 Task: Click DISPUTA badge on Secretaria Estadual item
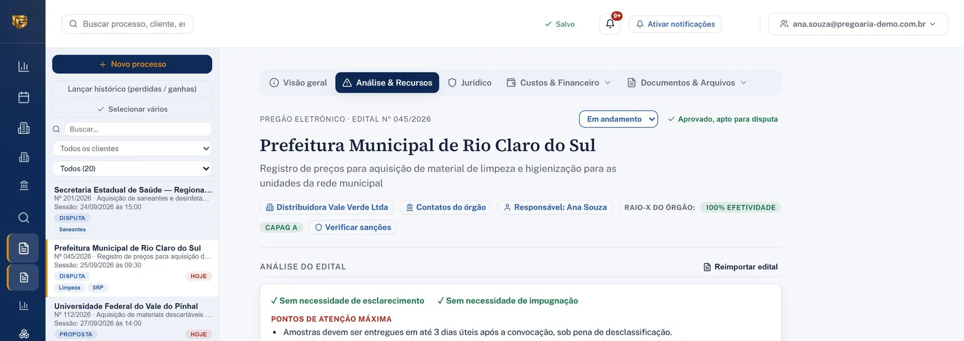[x=72, y=218]
